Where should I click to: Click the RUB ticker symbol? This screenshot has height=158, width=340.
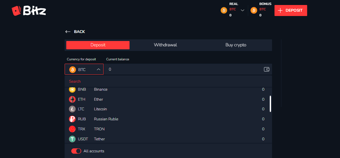[82, 119]
